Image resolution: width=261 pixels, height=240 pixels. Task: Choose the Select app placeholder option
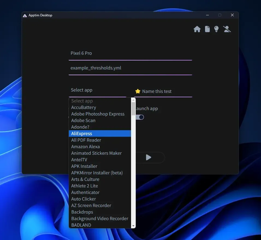point(100,101)
